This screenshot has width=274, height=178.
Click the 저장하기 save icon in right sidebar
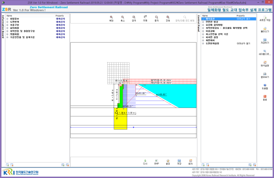[x=265, y=40]
